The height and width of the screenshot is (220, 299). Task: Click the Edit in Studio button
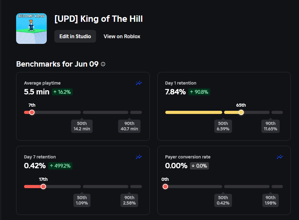[x=75, y=36]
